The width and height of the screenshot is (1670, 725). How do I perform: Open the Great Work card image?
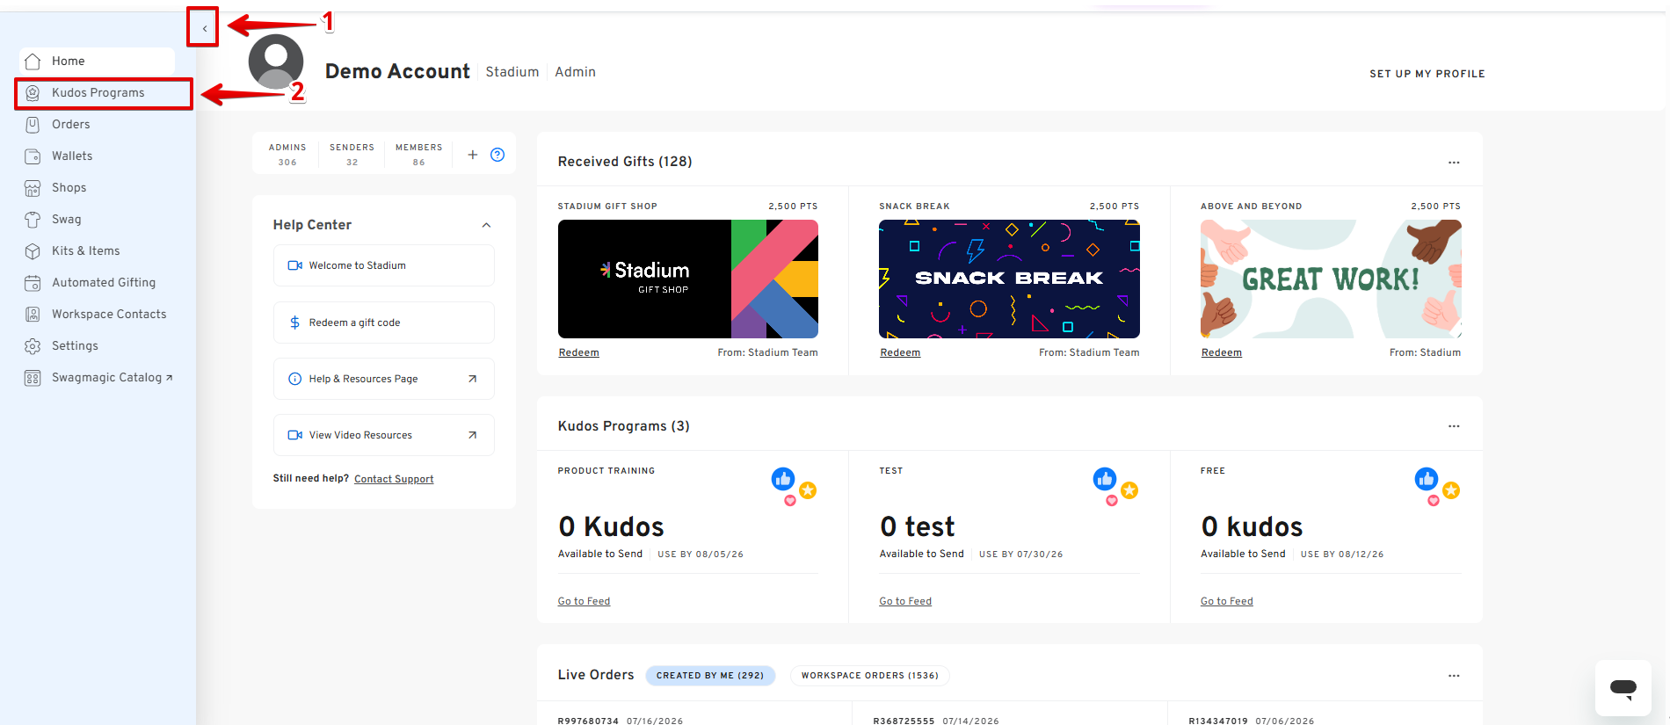tap(1331, 279)
